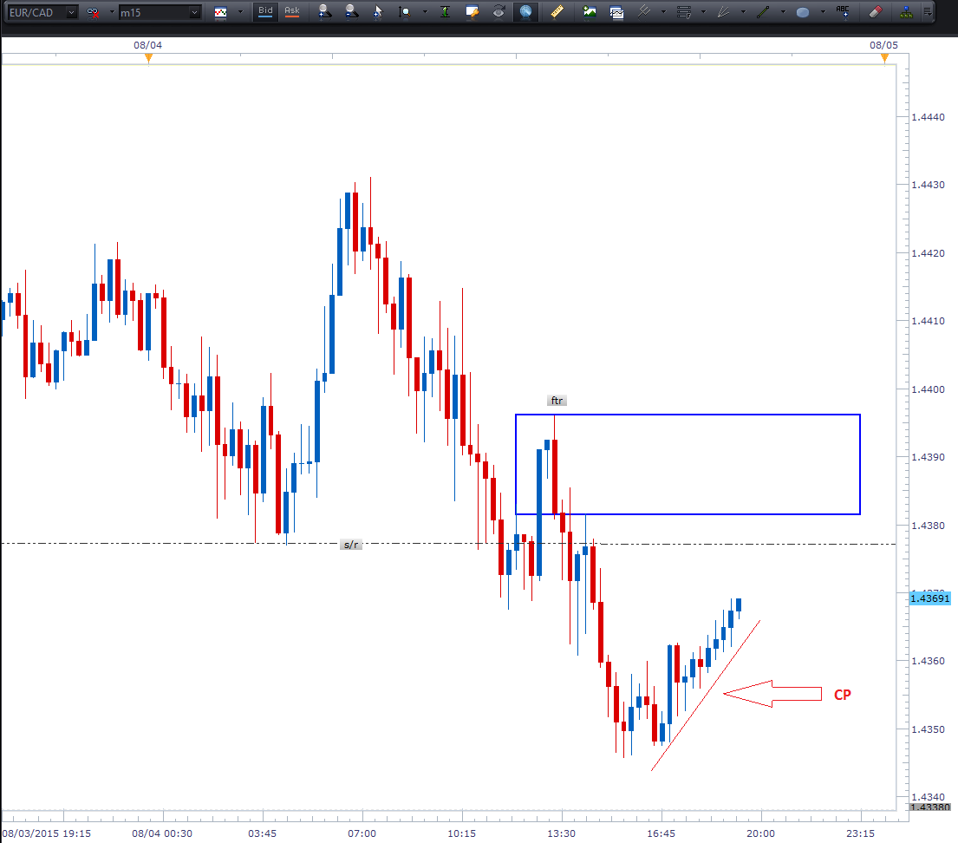
Task: Select the ellipse shape tool
Action: [803, 12]
